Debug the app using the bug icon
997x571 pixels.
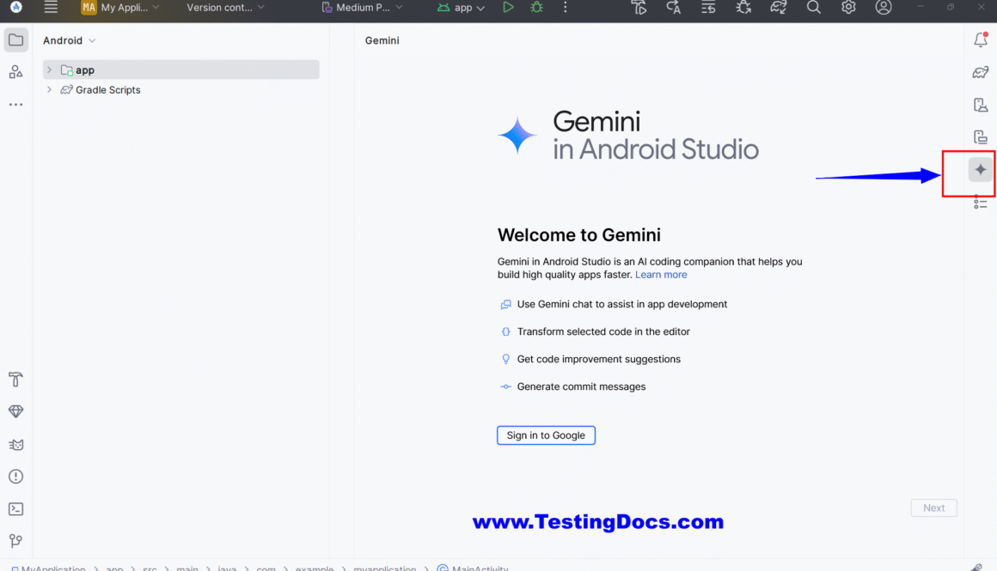tap(537, 8)
